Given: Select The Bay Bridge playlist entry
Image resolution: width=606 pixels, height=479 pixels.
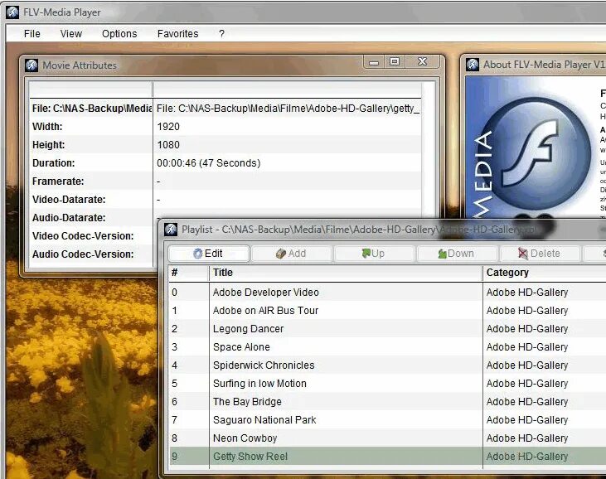Looking at the screenshot, I should pyautogui.click(x=387, y=402).
